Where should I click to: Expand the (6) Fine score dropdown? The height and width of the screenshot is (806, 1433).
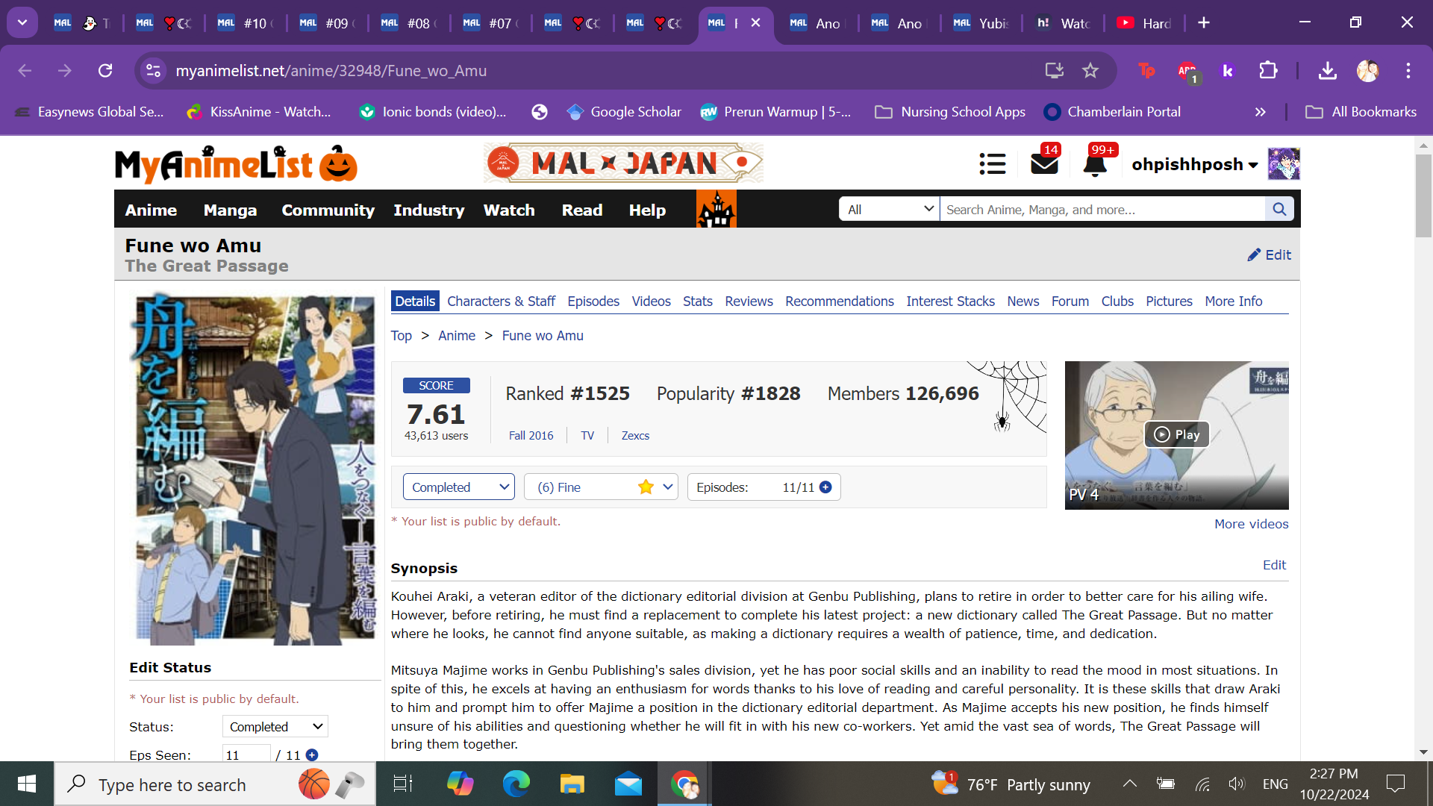(601, 487)
